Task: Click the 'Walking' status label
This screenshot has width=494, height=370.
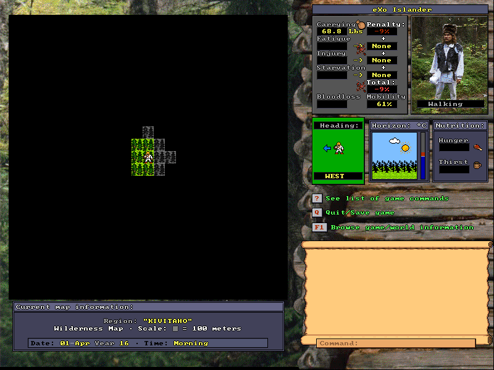Action: coord(445,104)
